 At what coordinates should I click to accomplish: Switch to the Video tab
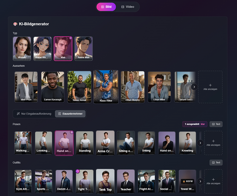point(128,7)
